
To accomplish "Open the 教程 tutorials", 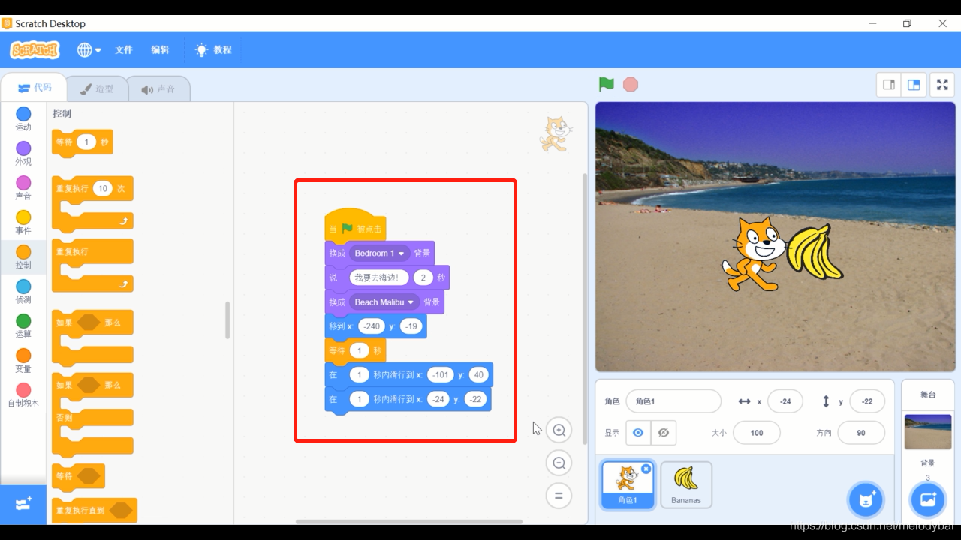I will (214, 50).
